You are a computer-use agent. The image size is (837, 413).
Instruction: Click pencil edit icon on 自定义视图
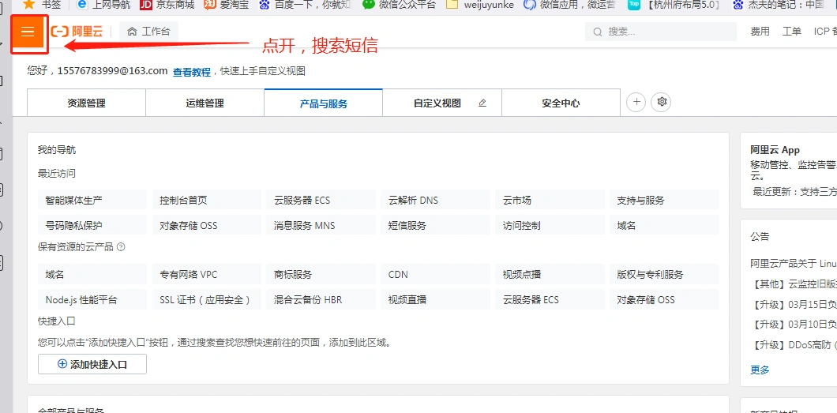[482, 103]
